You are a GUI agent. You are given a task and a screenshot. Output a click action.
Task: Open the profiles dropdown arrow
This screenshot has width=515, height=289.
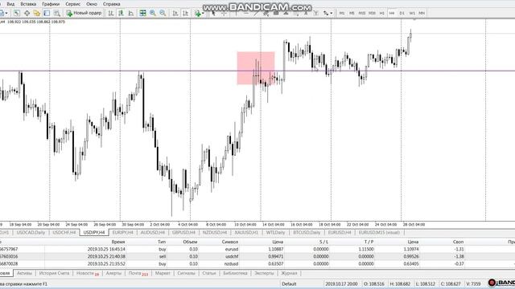(x=6, y=13)
